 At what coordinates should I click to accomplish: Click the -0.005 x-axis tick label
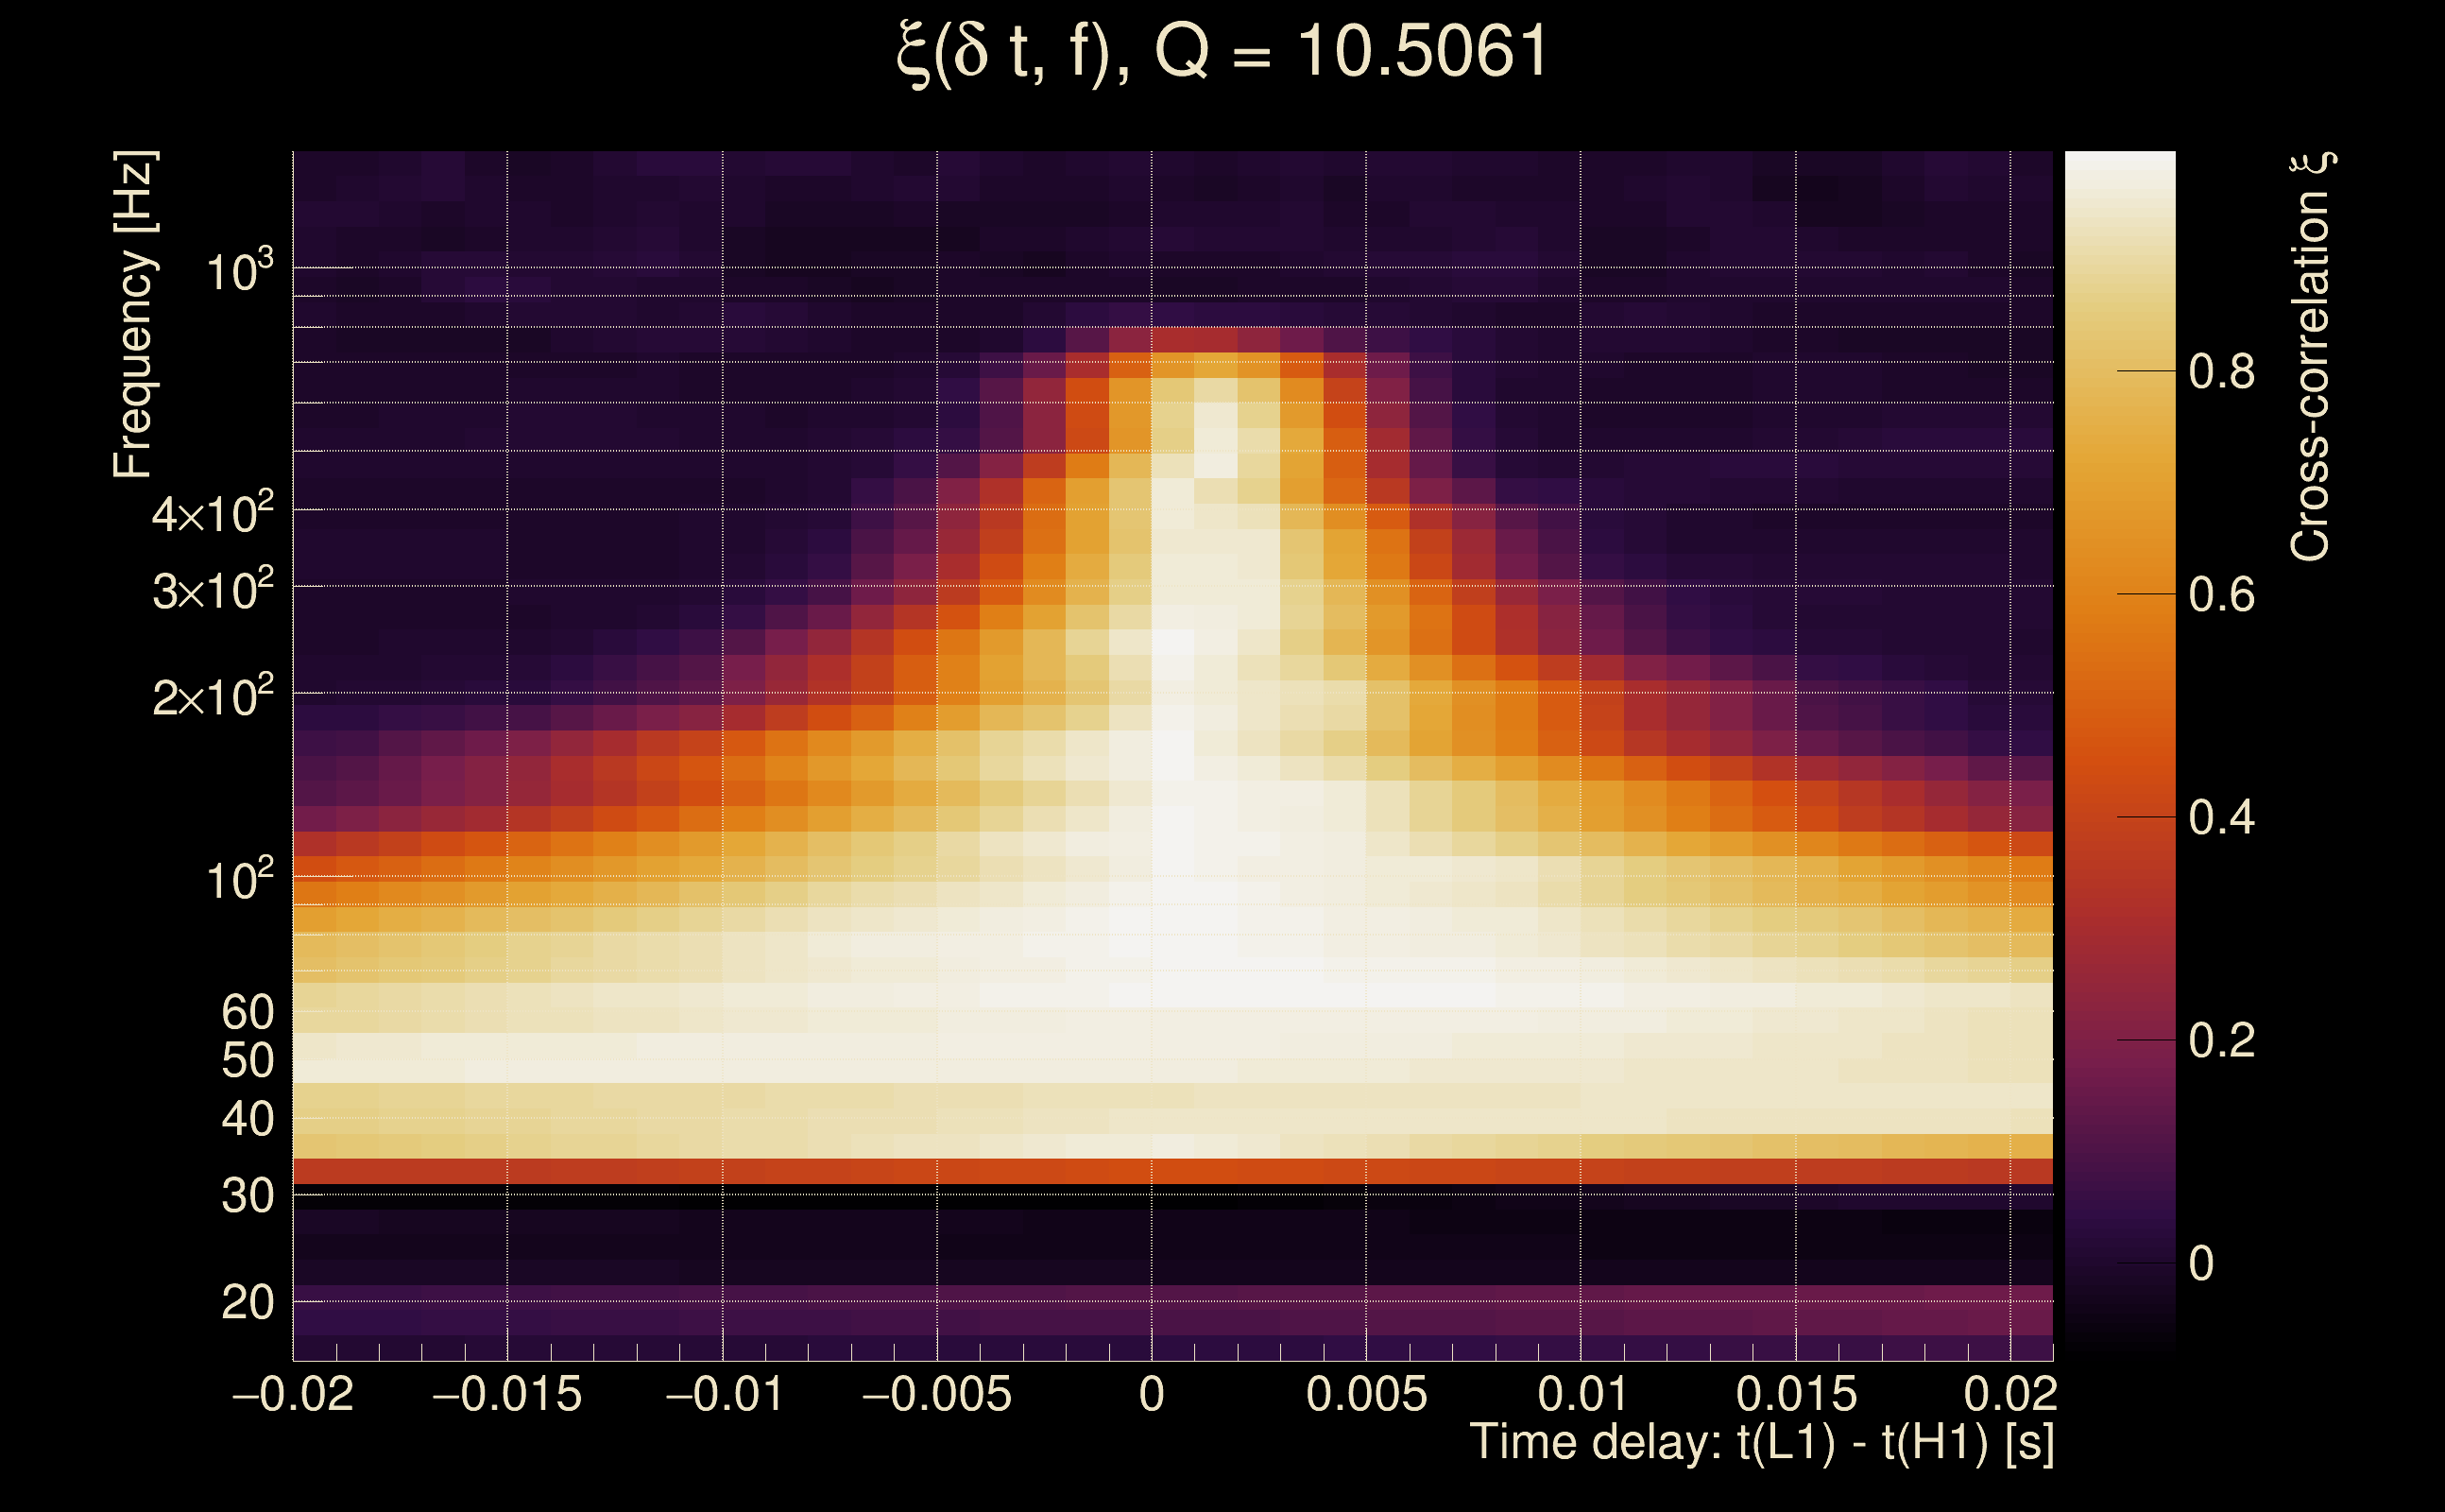(936, 1394)
